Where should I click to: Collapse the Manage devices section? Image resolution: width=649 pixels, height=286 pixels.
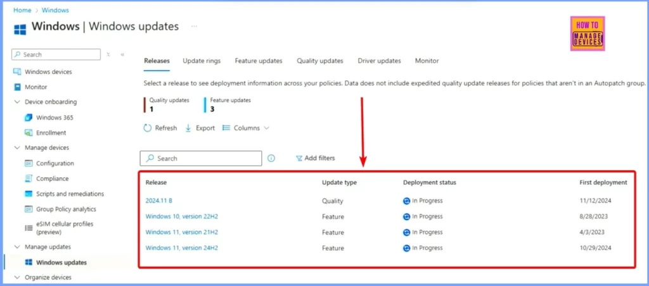[17, 147]
